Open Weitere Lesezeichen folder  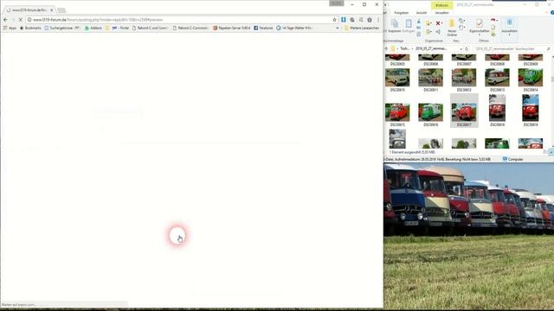click(362, 28)
